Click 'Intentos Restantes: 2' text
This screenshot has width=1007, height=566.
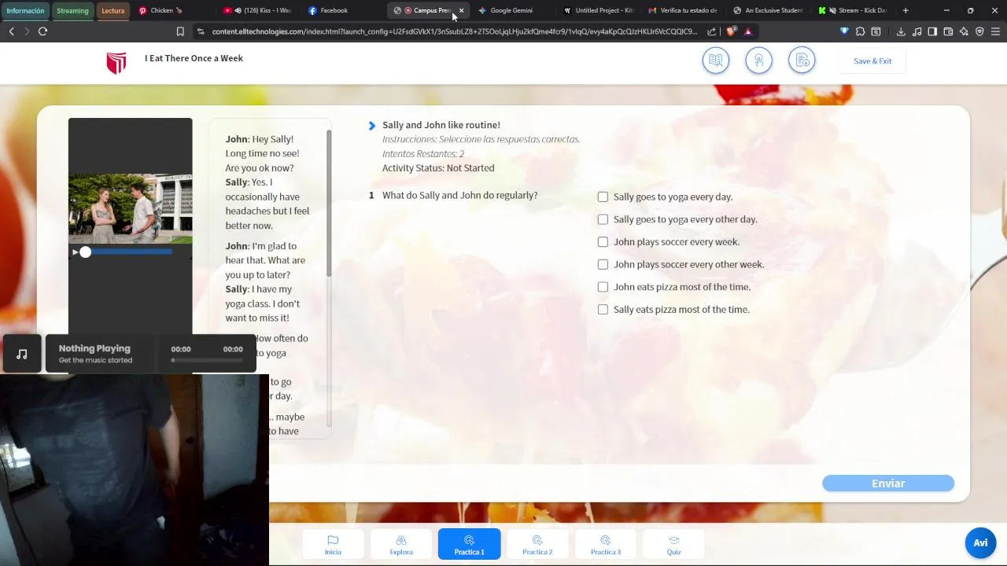(423, 154)
